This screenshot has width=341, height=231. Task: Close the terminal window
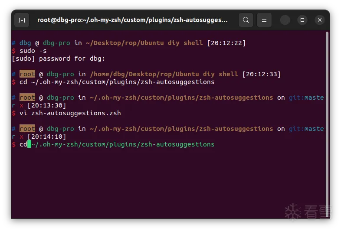pyautogui.click(x=320, y=20)
